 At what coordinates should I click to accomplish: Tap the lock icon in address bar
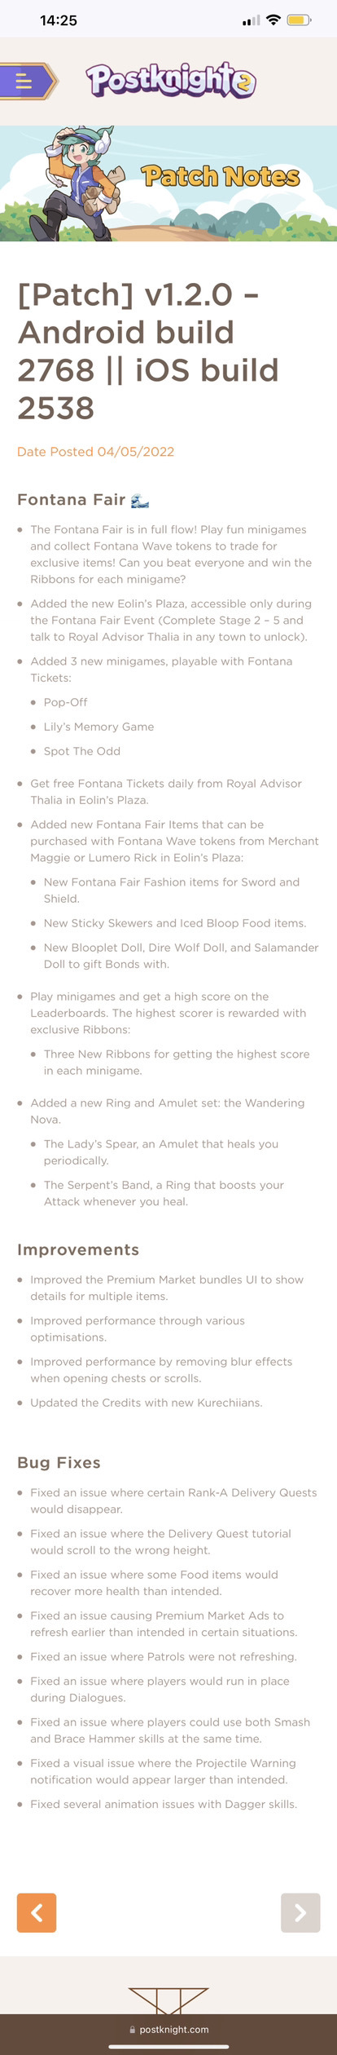point(133,2030)
